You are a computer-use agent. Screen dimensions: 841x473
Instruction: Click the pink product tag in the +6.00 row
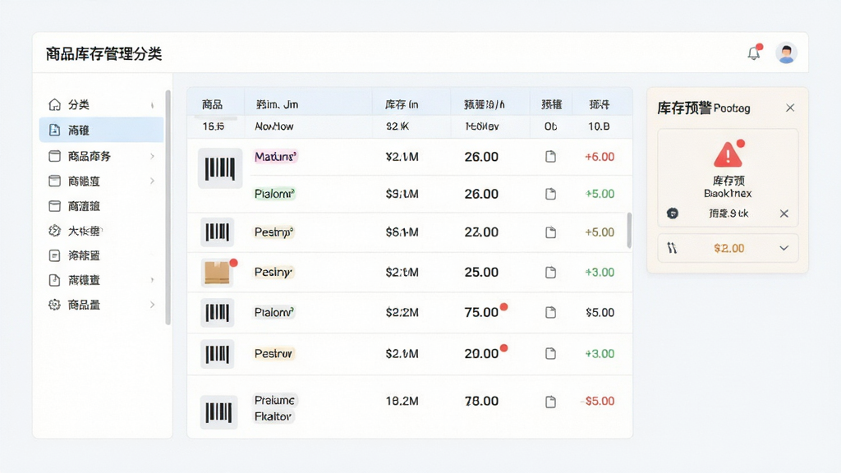point(276,157)
